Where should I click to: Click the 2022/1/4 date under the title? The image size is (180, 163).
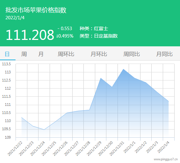point(15,18)
